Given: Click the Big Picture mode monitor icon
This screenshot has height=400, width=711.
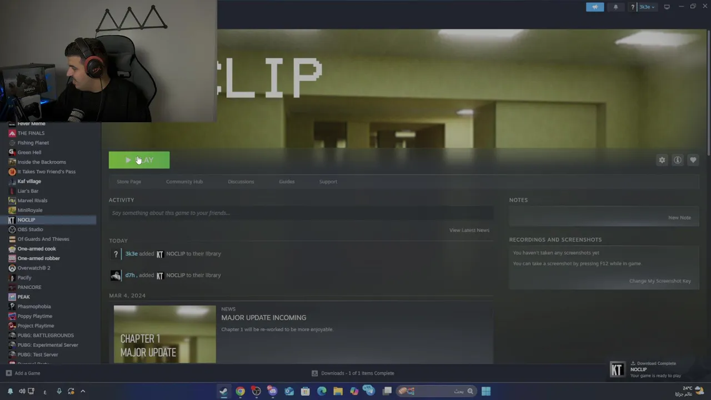Looking at the screenshot, I should click(x=667, y=7).
